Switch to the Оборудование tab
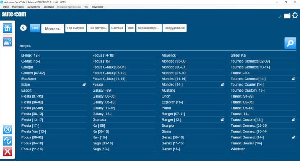The image size is (300, 161). point(175,28)
